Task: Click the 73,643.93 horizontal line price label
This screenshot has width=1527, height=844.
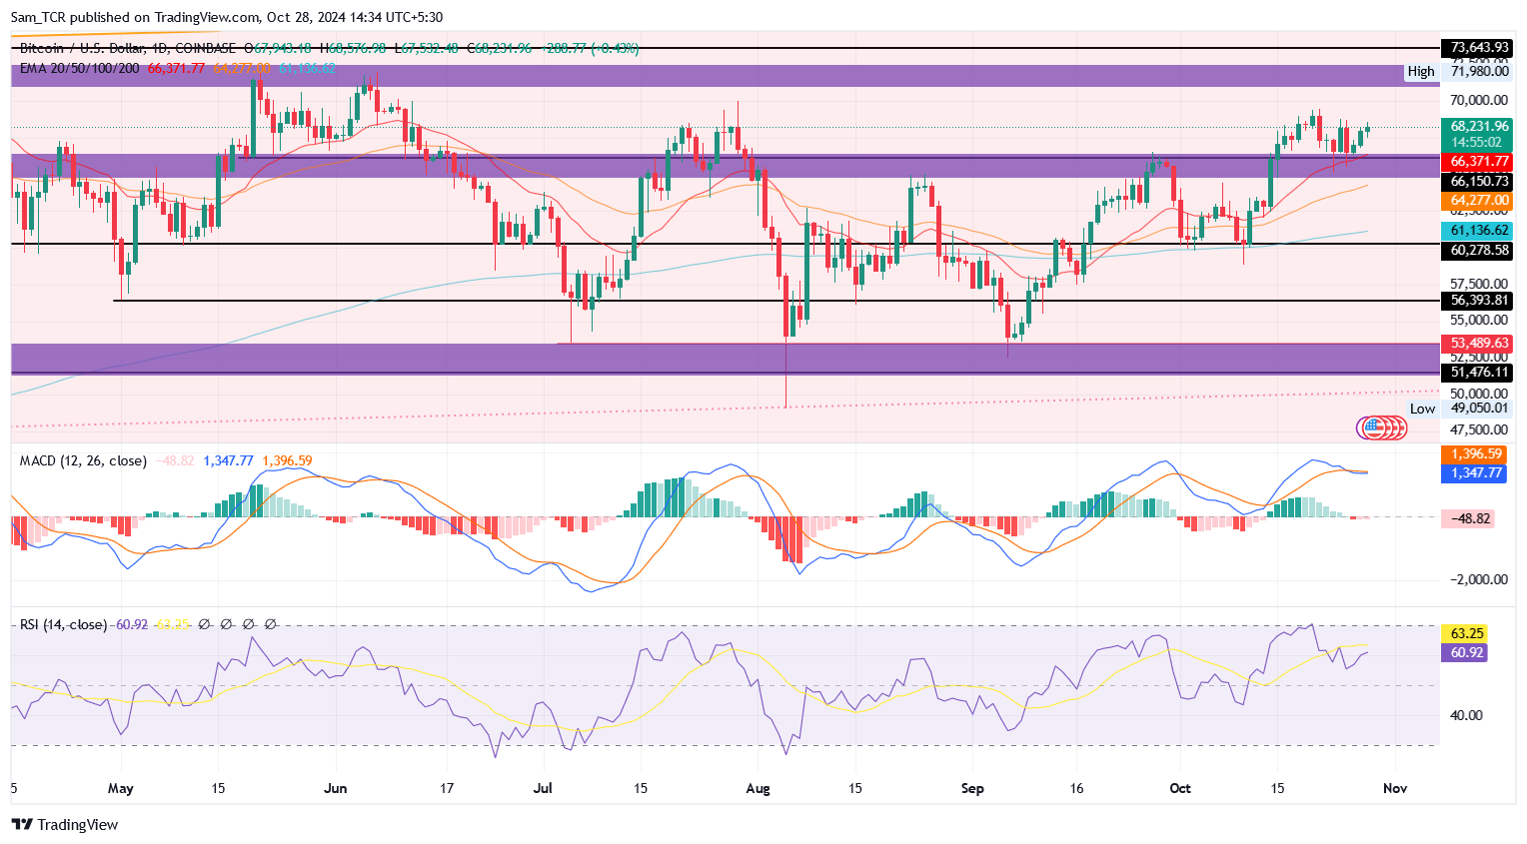Action: (1476, 48)
